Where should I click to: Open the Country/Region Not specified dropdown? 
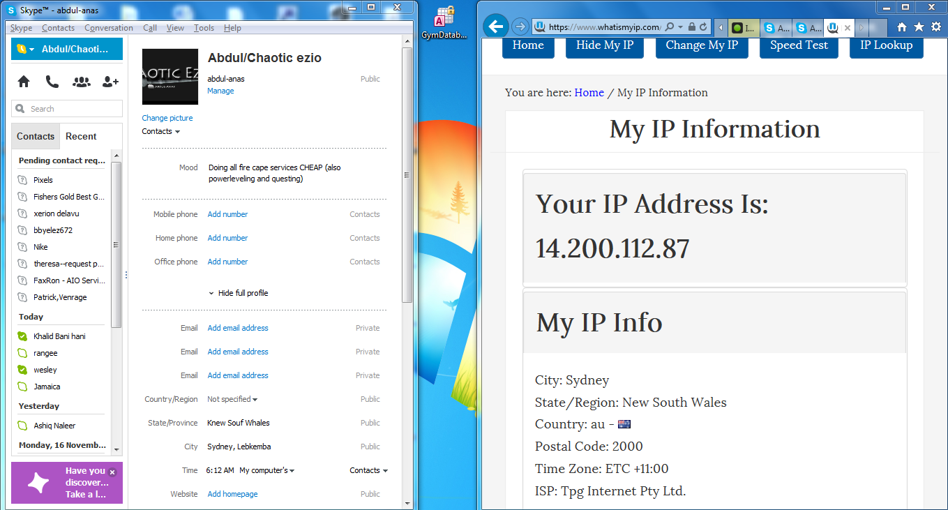tap(232, 399)
